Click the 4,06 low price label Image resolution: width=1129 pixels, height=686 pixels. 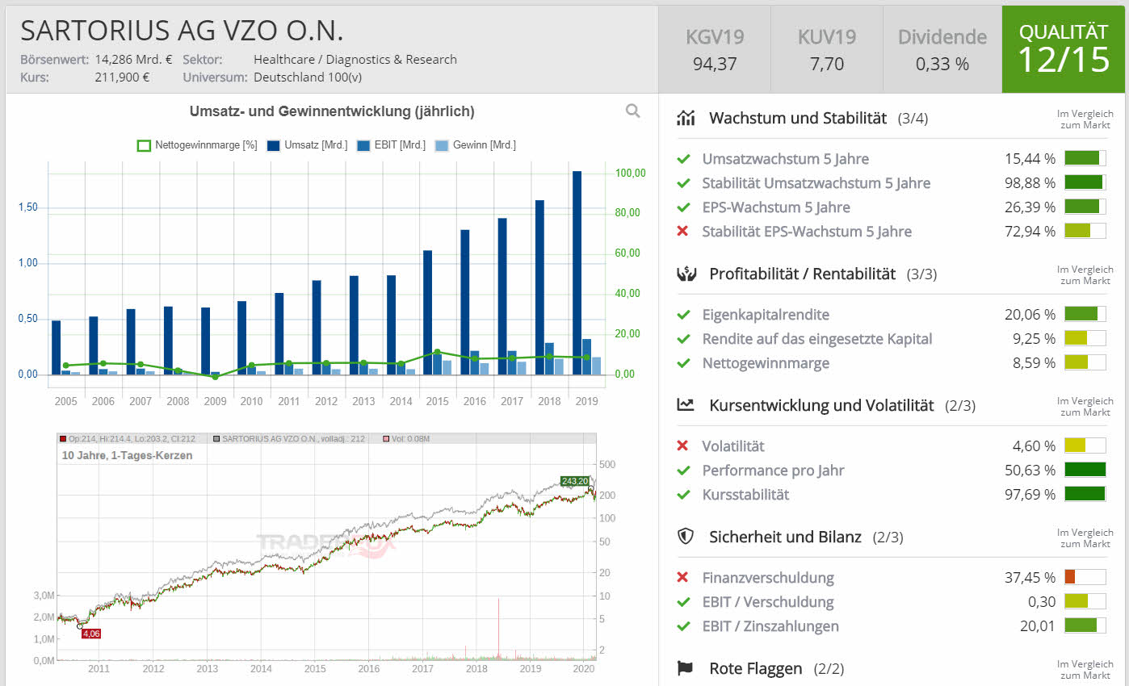(x=91, y=634)
